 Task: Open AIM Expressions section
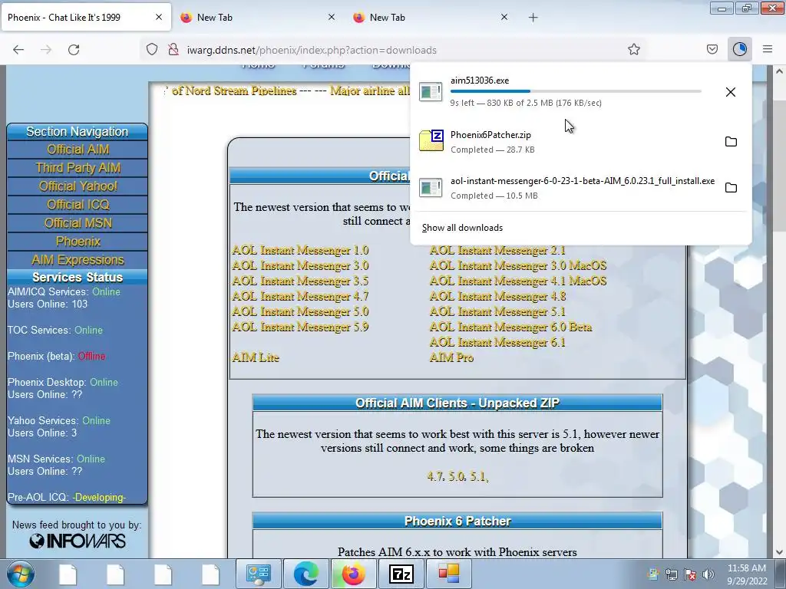coord(78,260)
